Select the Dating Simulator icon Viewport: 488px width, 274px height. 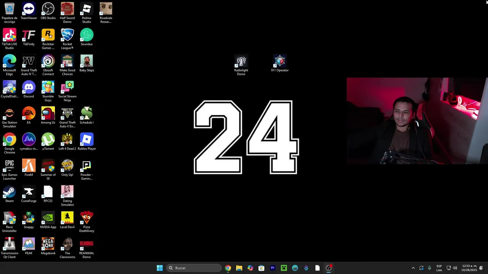(x=67, y=196)
